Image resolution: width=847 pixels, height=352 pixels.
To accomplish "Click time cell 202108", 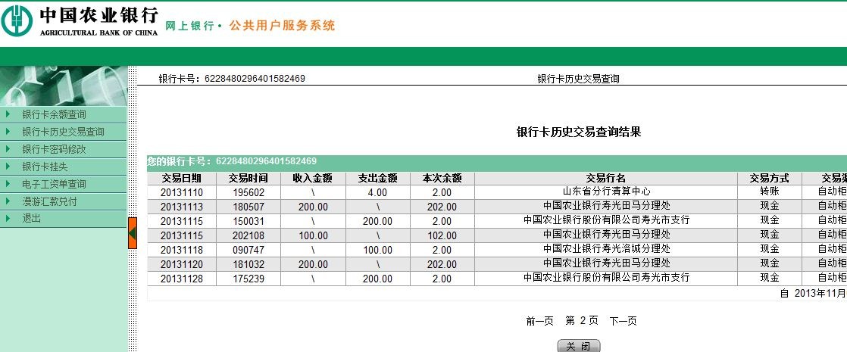I will 248,236.
